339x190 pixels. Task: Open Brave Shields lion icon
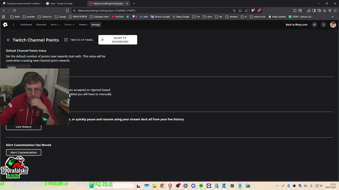tap(253, 11)
